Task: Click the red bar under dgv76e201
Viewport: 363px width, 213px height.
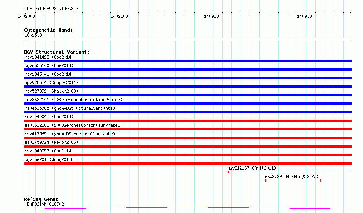Action: point(188,163)
